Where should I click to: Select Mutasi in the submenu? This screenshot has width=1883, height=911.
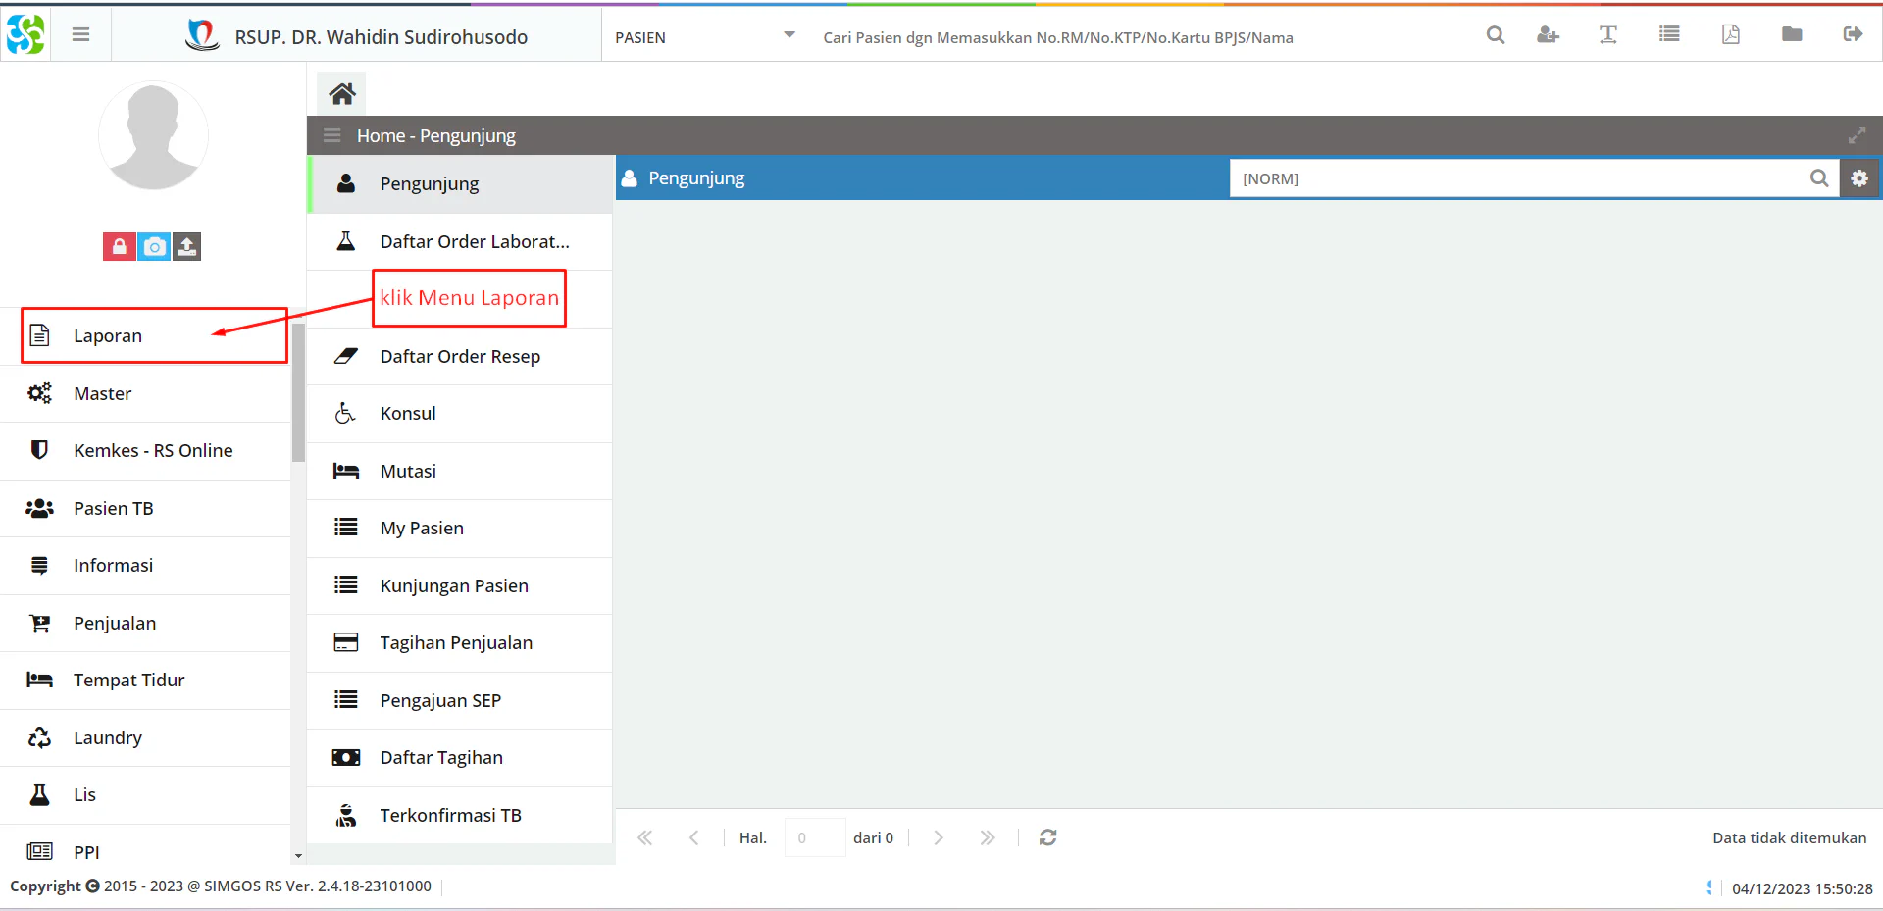pyautogui.click(x=460, y=471)
